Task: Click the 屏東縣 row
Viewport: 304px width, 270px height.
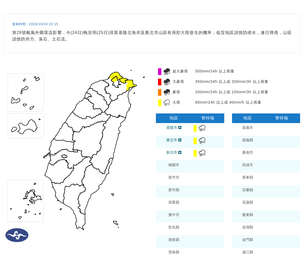Action: point(266,179)
